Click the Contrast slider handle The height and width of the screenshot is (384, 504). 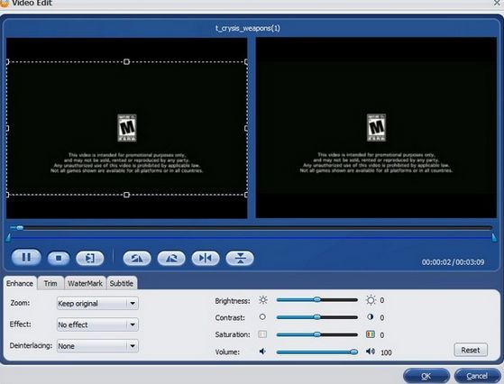[x=317, y=317]
